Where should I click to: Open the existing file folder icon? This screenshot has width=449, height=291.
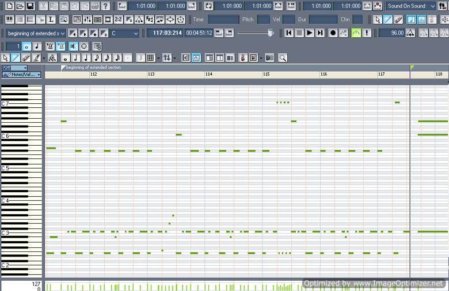[20, 6]
